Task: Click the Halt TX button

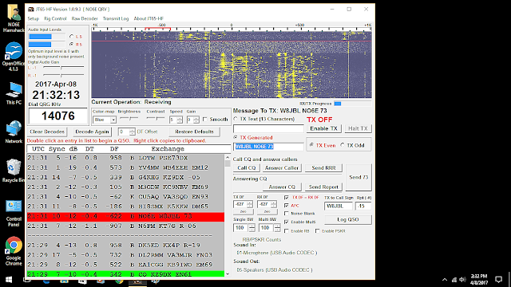Action: click(358, 128)
